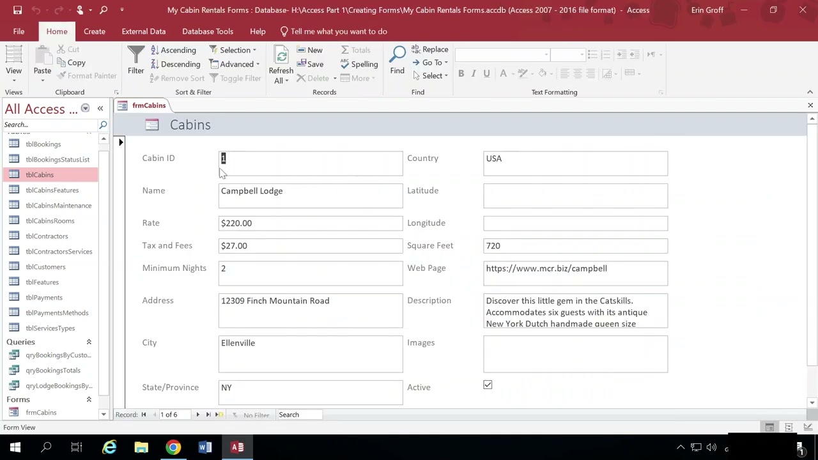Click into the Name field containing Campbell Lodge
Viewport: 818px width, 460px height.
[311, 195]
